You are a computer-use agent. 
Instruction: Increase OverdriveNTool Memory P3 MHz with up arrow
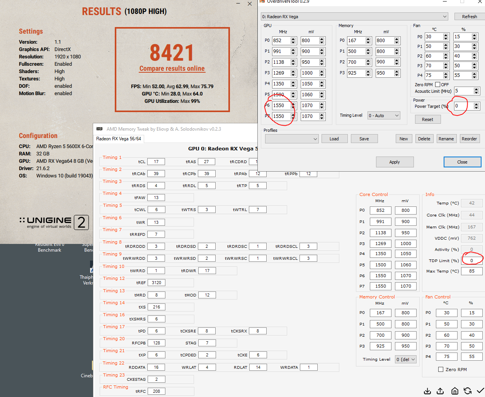(368, 71)
